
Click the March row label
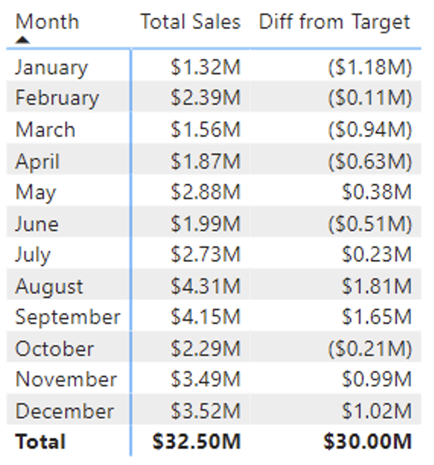(x=45, y=130)
